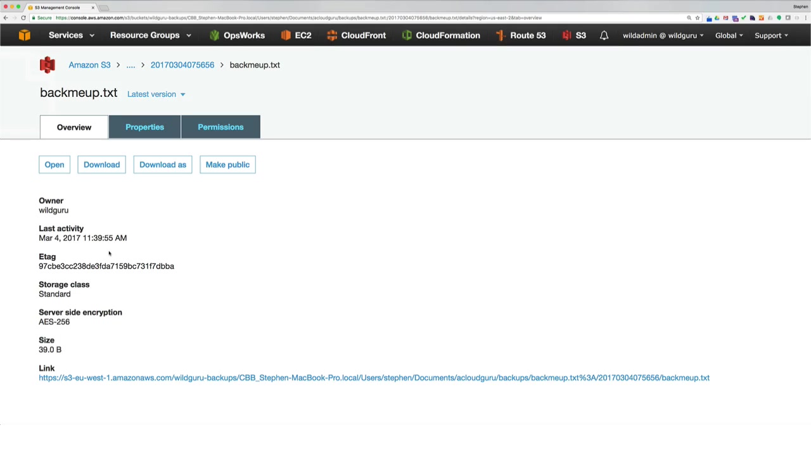This screenshot has width=811, height=456.
Task: Click the Etag value 97cbe3cc238de3fda7159bc731f7dbba
Action: pos(106,267)
